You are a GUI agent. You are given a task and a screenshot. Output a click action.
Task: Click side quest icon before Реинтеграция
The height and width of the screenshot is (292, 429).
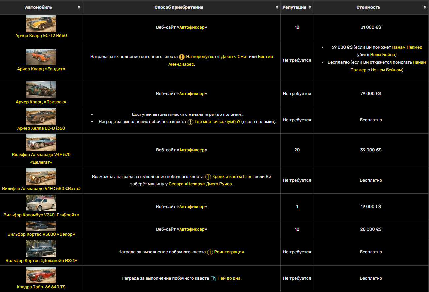210,252
